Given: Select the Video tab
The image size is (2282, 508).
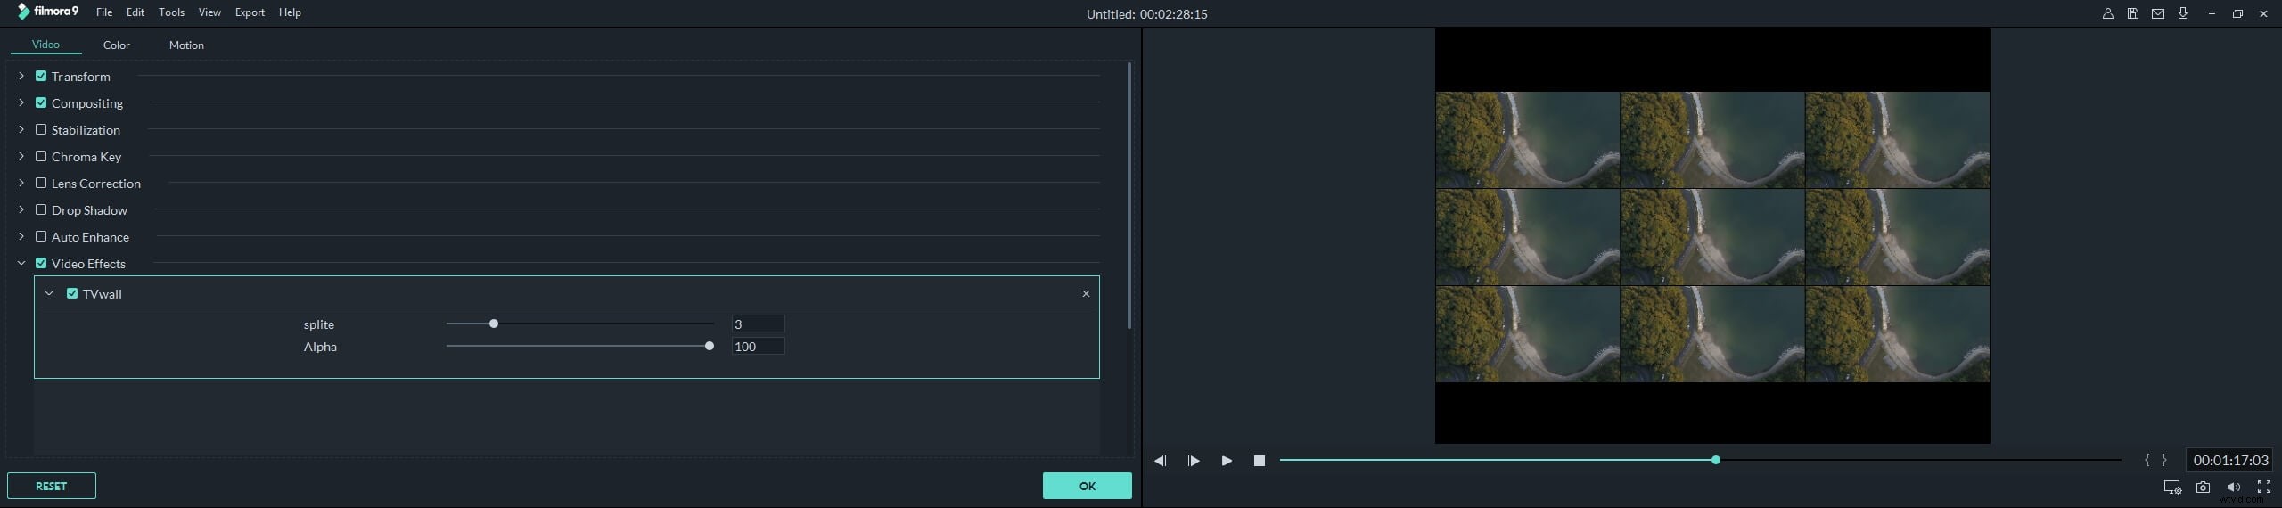Looking at the screenshot, I should point(45,45).
